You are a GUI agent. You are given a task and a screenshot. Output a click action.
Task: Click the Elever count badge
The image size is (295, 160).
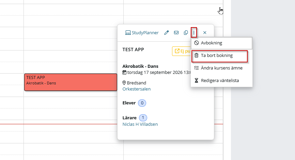click(142, 103)
